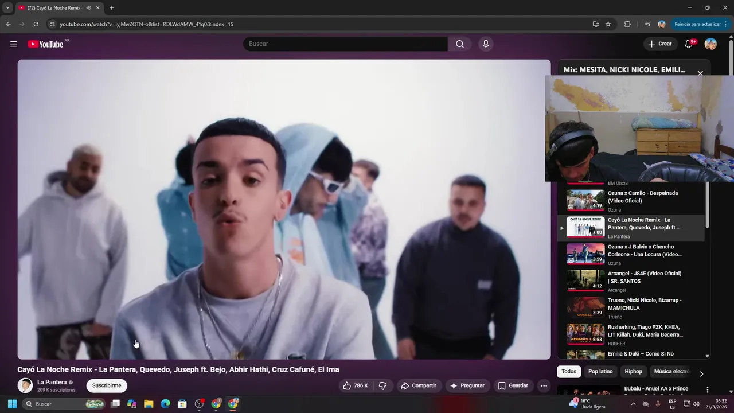This screenshot has width=734, height=413.
Task: Play Trueno, Nicki Nicole MAMICHULA item
Action: [631, 308]
